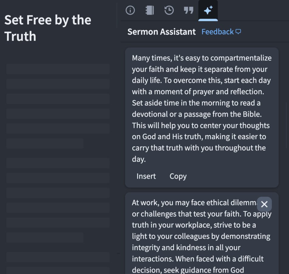Open the info panel icon
Image resolution: width=289 pixels, height=274 pixels.
pyautogui.click(x=130, y=10)
